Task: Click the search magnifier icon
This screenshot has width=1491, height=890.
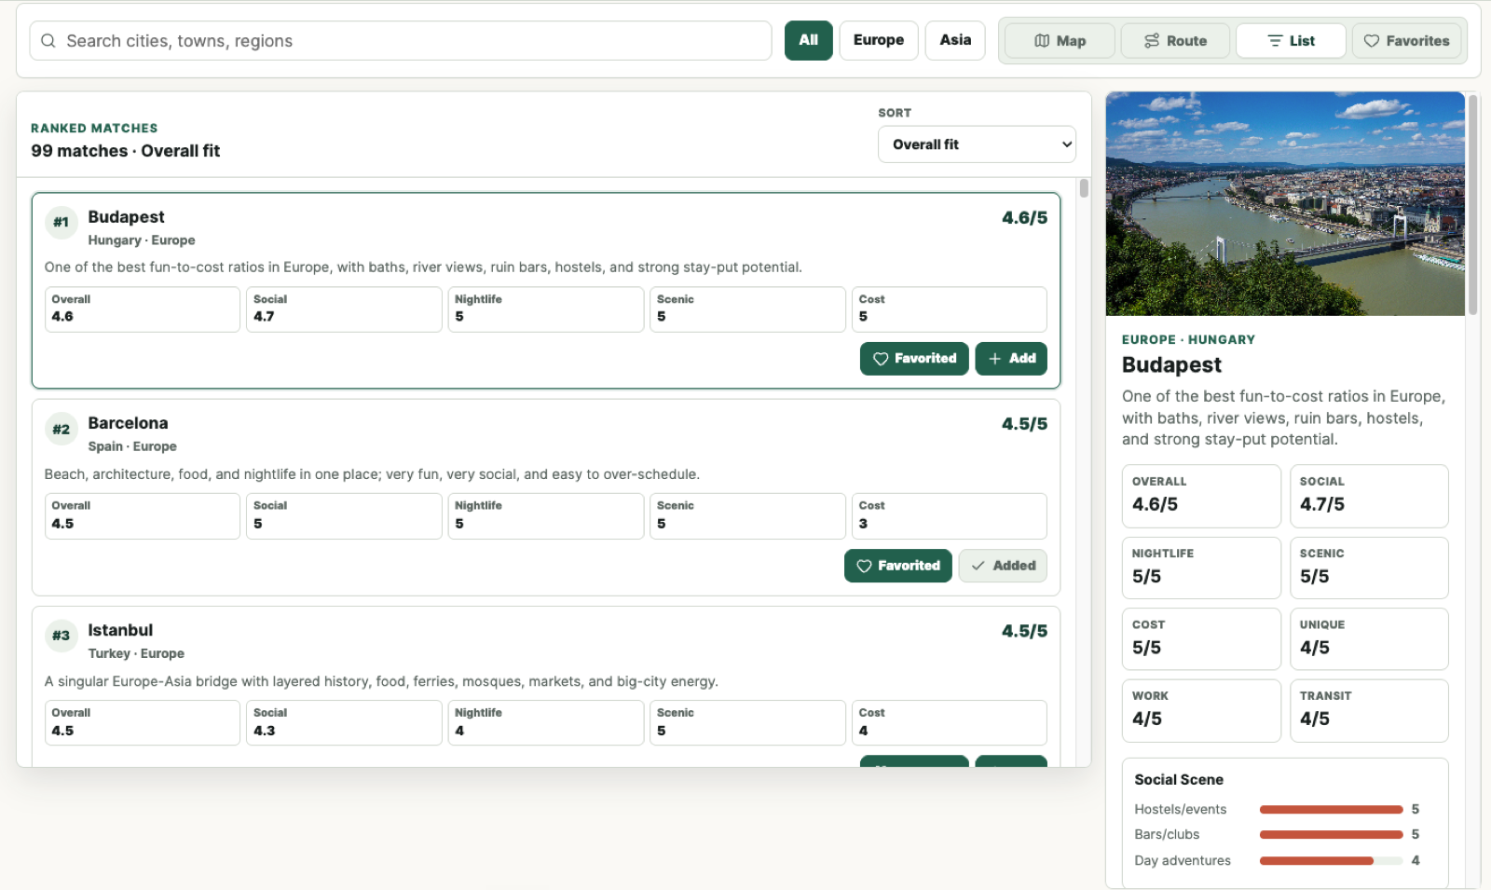Action: coord(48,41)
